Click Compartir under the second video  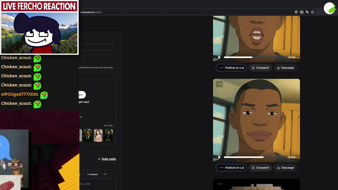[x=260, y=168]
